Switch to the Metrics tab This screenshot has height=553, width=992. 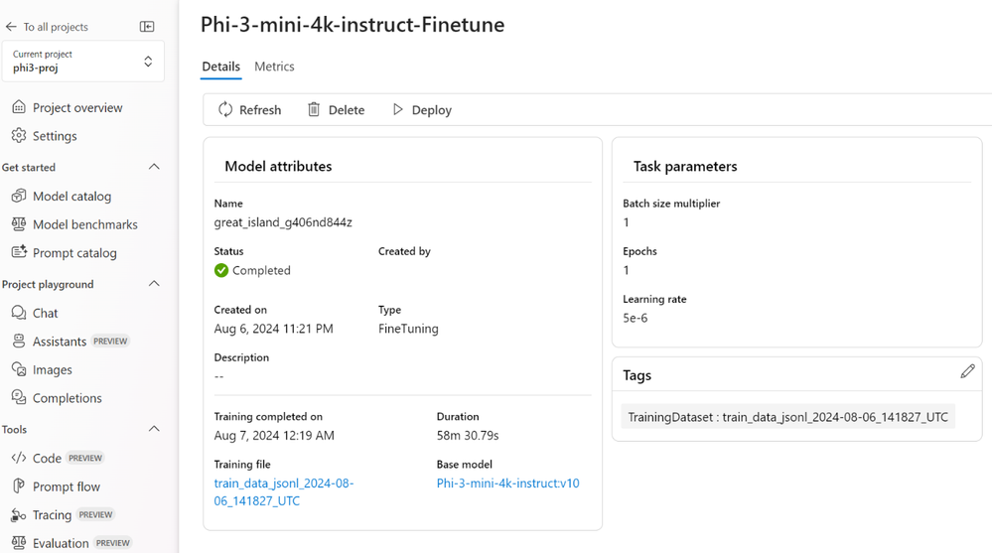[274, 67]
